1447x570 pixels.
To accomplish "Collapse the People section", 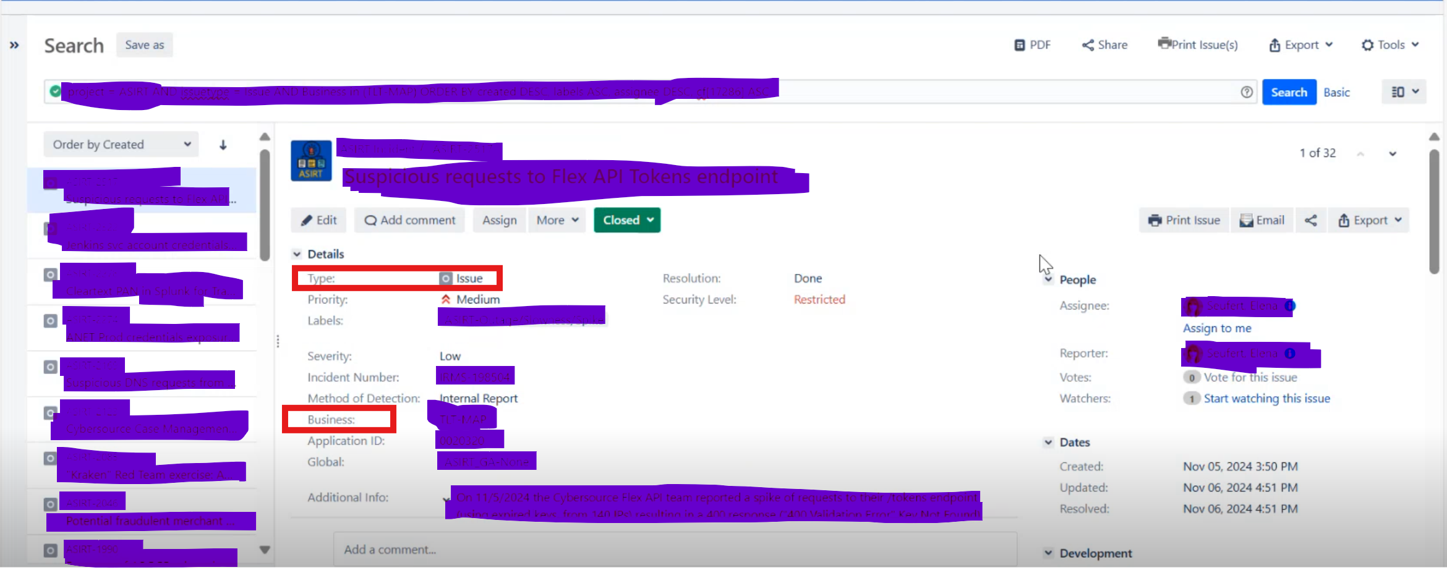I will coord(1048,279).
